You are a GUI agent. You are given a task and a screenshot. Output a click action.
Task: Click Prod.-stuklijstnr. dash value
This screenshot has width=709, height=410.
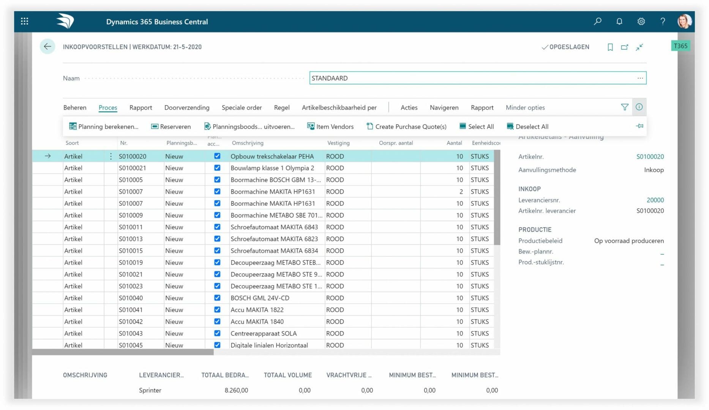click(662, 265)
